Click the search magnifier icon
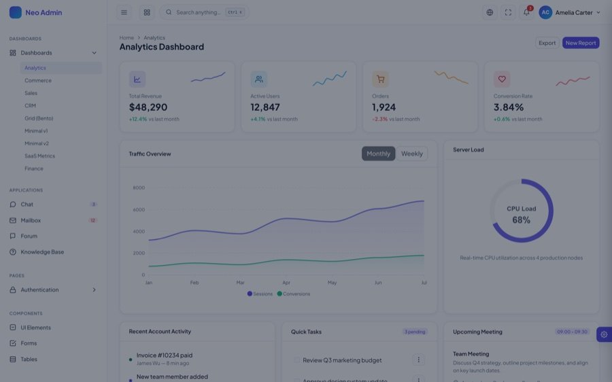Screen dimensions: 612x382 click(169, 12)
